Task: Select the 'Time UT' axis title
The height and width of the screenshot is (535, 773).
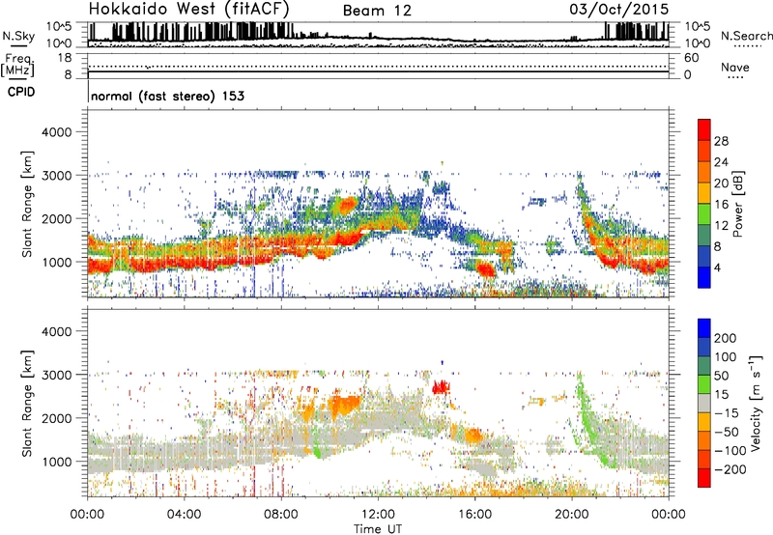Action: click(x=378, y=529)
